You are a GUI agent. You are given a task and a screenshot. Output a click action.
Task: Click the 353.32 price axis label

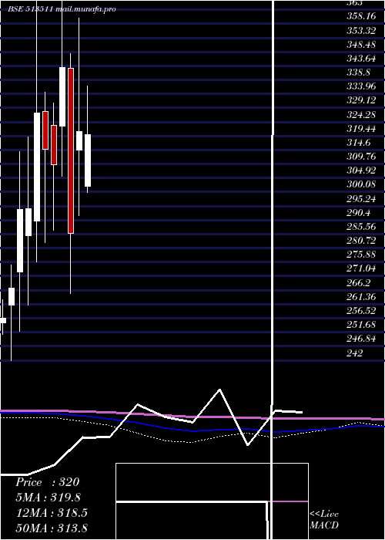pyautogui.click(x=361, y=30)
